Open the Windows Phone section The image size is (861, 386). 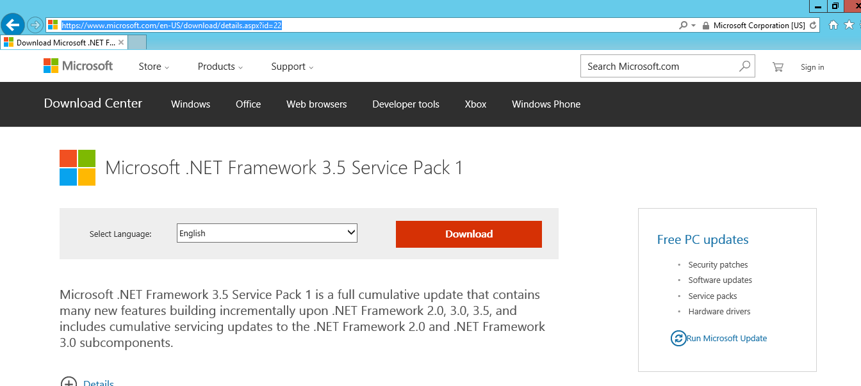[x=546, y=104]
